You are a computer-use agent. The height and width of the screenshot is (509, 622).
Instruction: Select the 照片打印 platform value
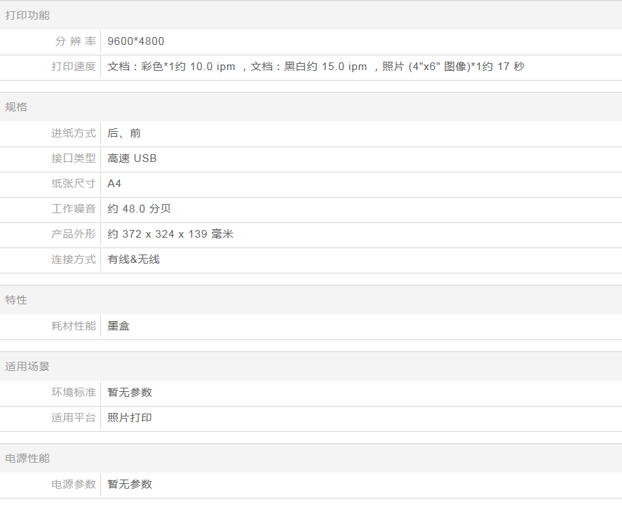(x=130, y=418)
